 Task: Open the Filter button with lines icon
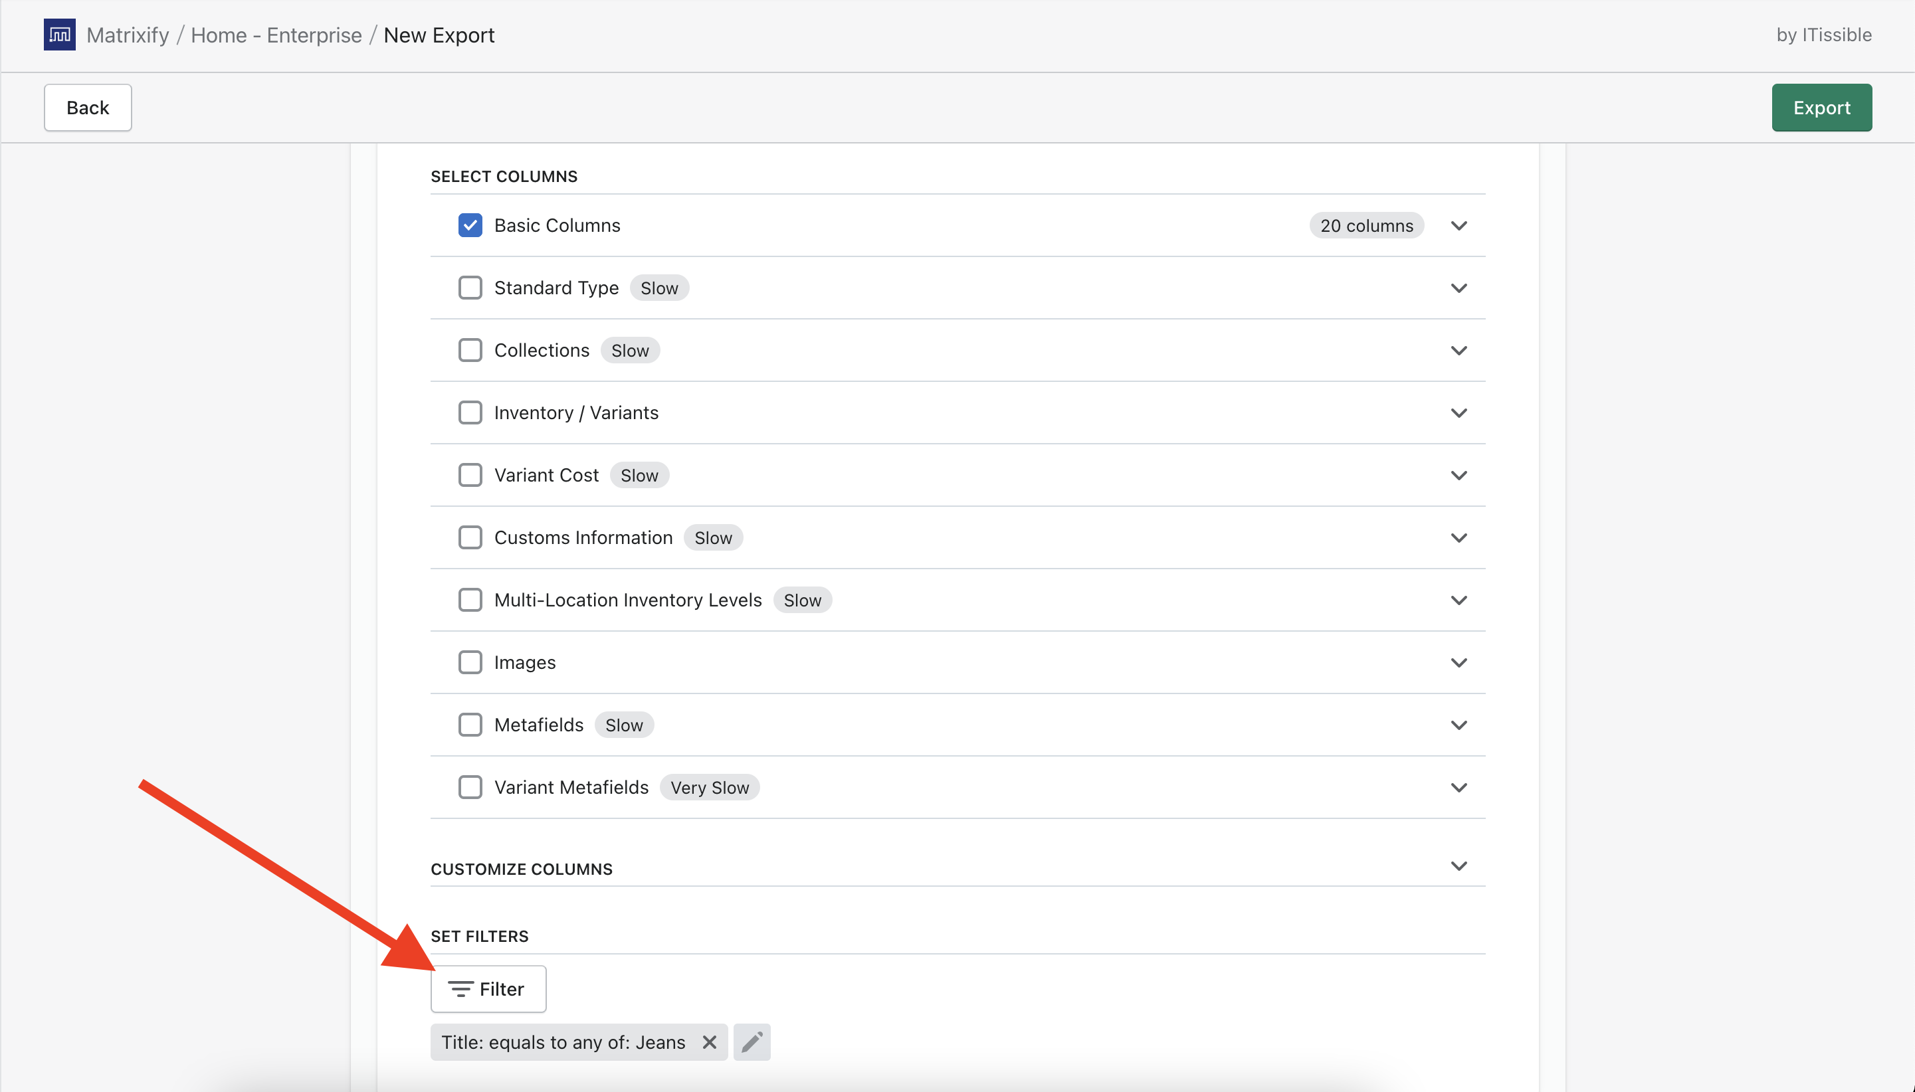pyautogui.click(x=488, y=988)
